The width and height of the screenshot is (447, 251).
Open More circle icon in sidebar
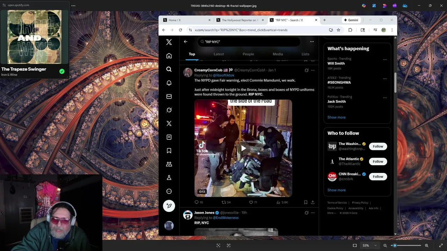[x=169, y=191]
